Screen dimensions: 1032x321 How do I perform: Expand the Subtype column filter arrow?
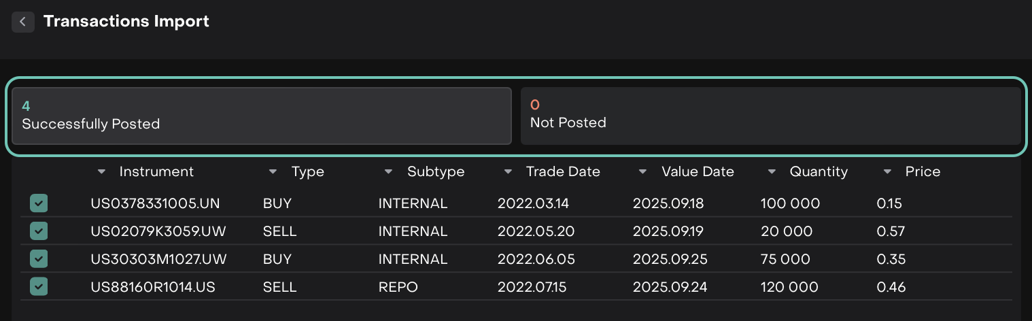(x=388, y=172)
